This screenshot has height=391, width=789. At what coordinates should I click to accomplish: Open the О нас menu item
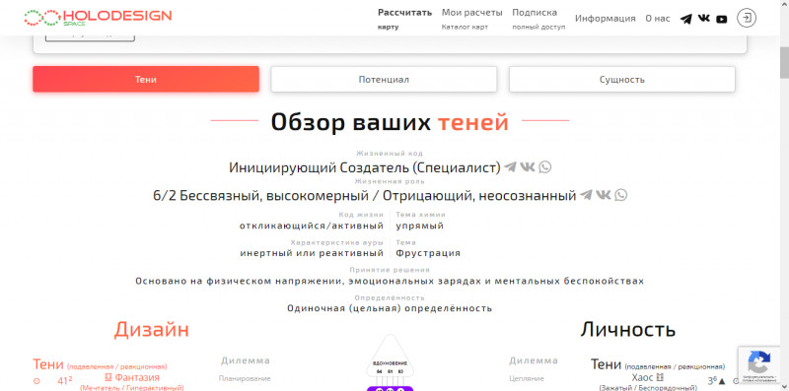(658, 19)
